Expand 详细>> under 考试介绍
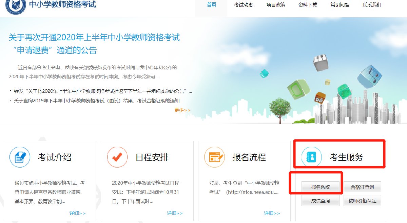 tap(77, 213)
